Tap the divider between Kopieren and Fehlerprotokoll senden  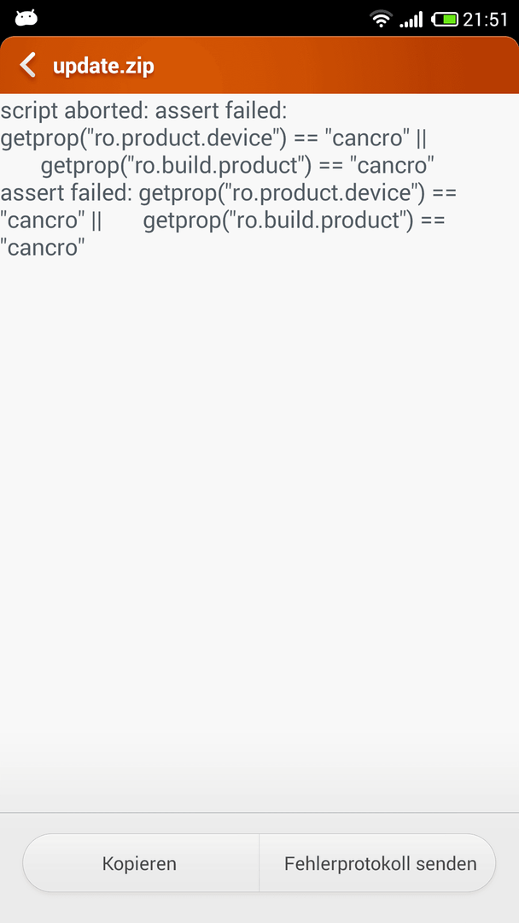point(259,863)
